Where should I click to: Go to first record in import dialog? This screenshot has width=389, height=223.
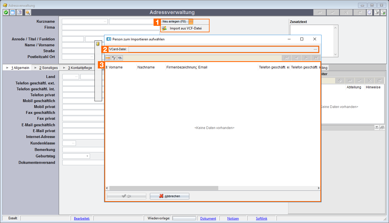[287, 58]
